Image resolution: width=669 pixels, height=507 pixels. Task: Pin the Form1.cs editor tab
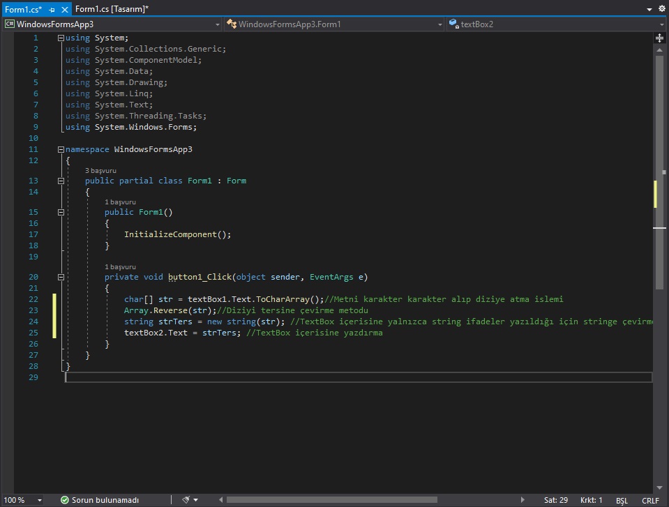tap(52, 9)
